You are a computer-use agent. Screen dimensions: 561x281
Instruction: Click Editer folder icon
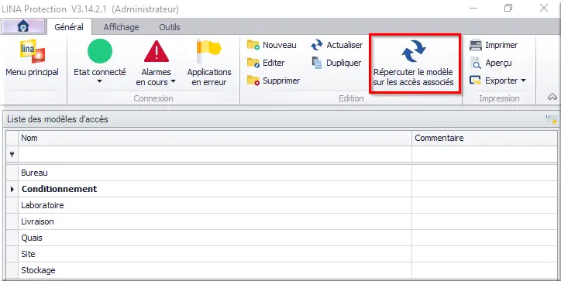(x=253, y=63)
